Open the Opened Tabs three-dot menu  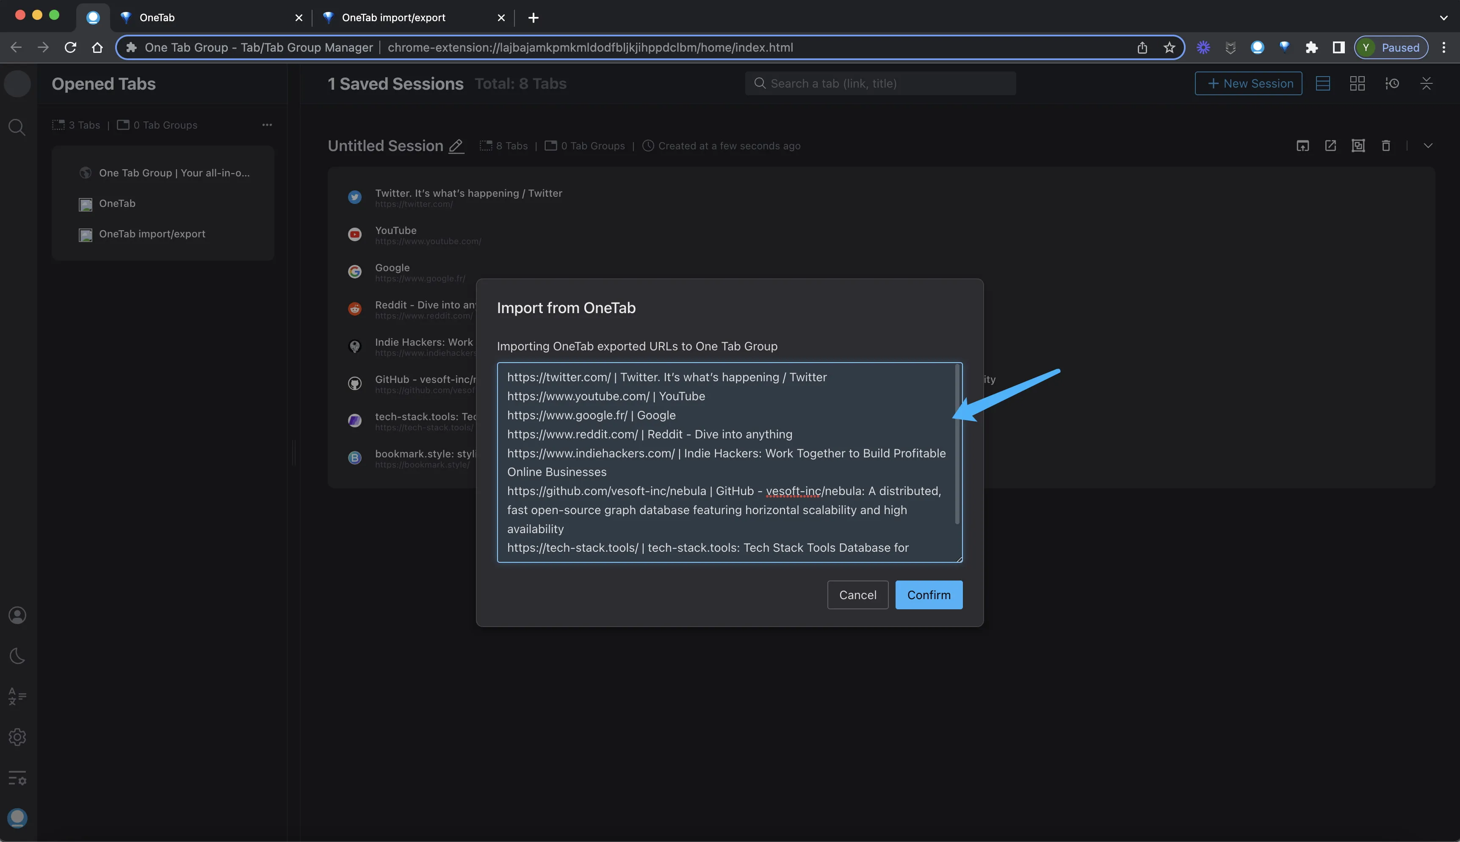point(267,124)
